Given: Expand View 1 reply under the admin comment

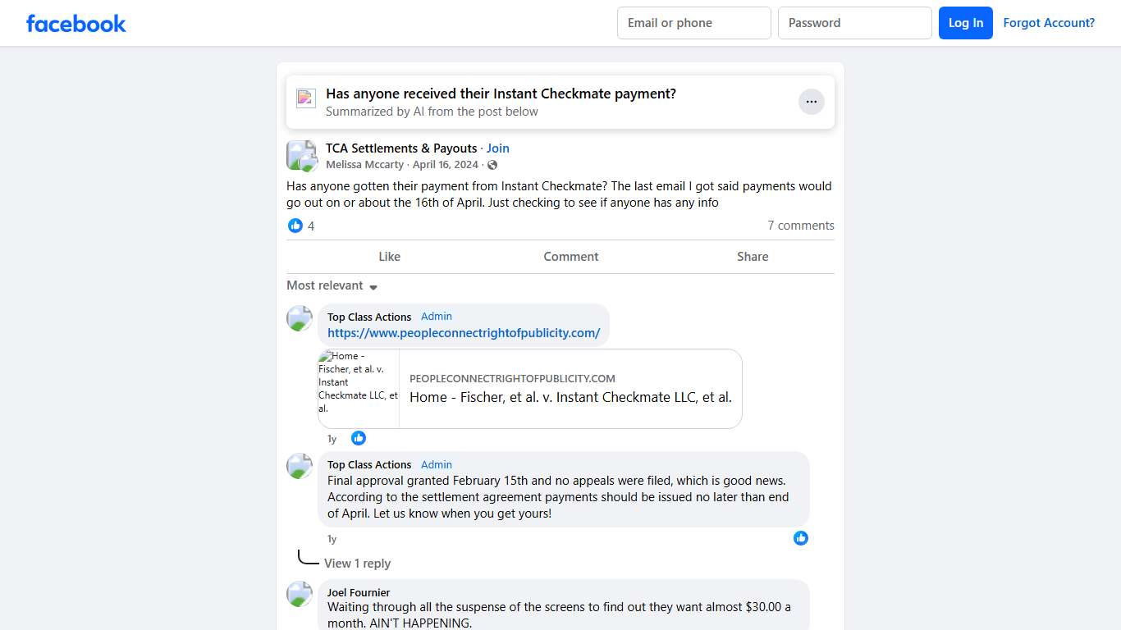Looking at the screenshot, I should [x=359, y=564].
